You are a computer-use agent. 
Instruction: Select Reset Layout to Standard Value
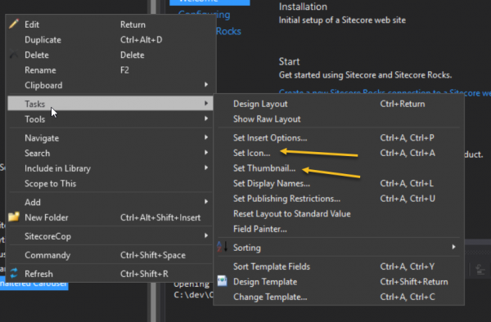tap(339, 213)
